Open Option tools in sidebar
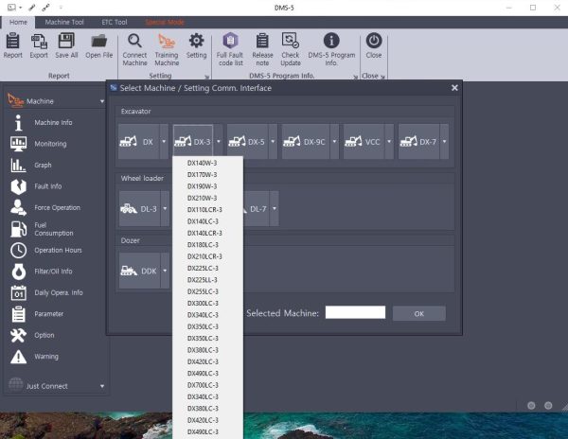Image resolution: width=568 pixels, height=439 pixels. pos(44,335)
